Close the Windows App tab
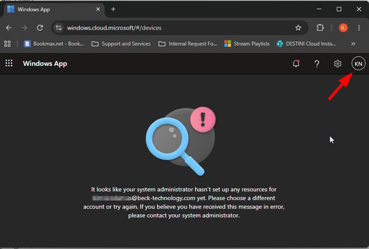Screen dimensions: 369x249 click(98, 9)
